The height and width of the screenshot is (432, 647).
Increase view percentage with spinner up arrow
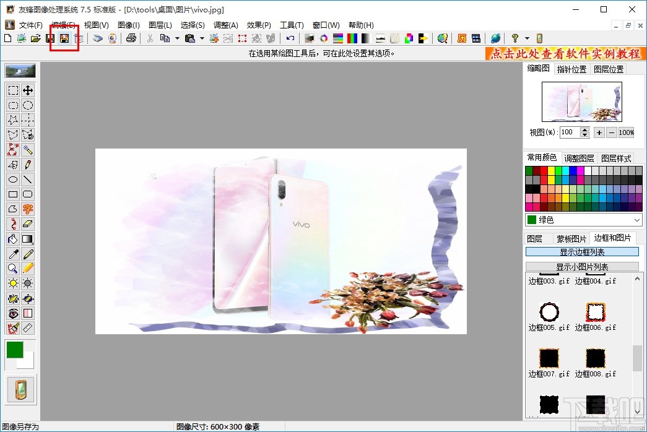[x=585, y=129]
